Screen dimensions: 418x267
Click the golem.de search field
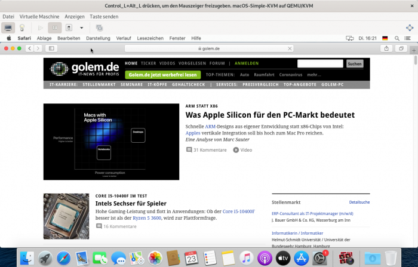(320, 63)
